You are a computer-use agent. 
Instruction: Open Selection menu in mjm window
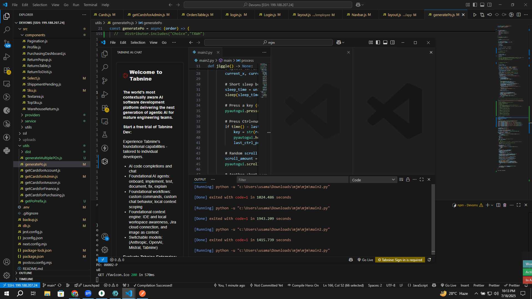click(138, 42)
